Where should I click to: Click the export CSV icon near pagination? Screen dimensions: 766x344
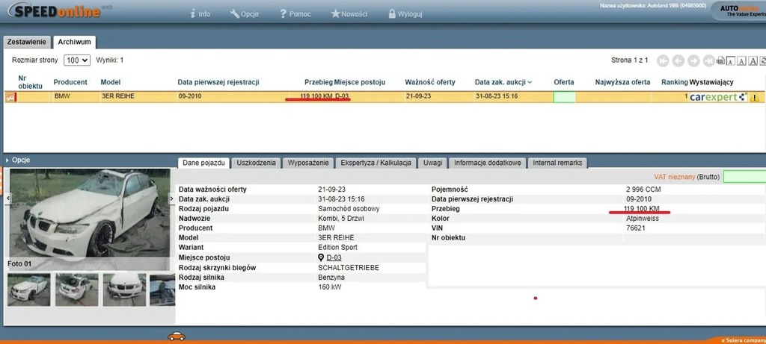coord(720,60)
